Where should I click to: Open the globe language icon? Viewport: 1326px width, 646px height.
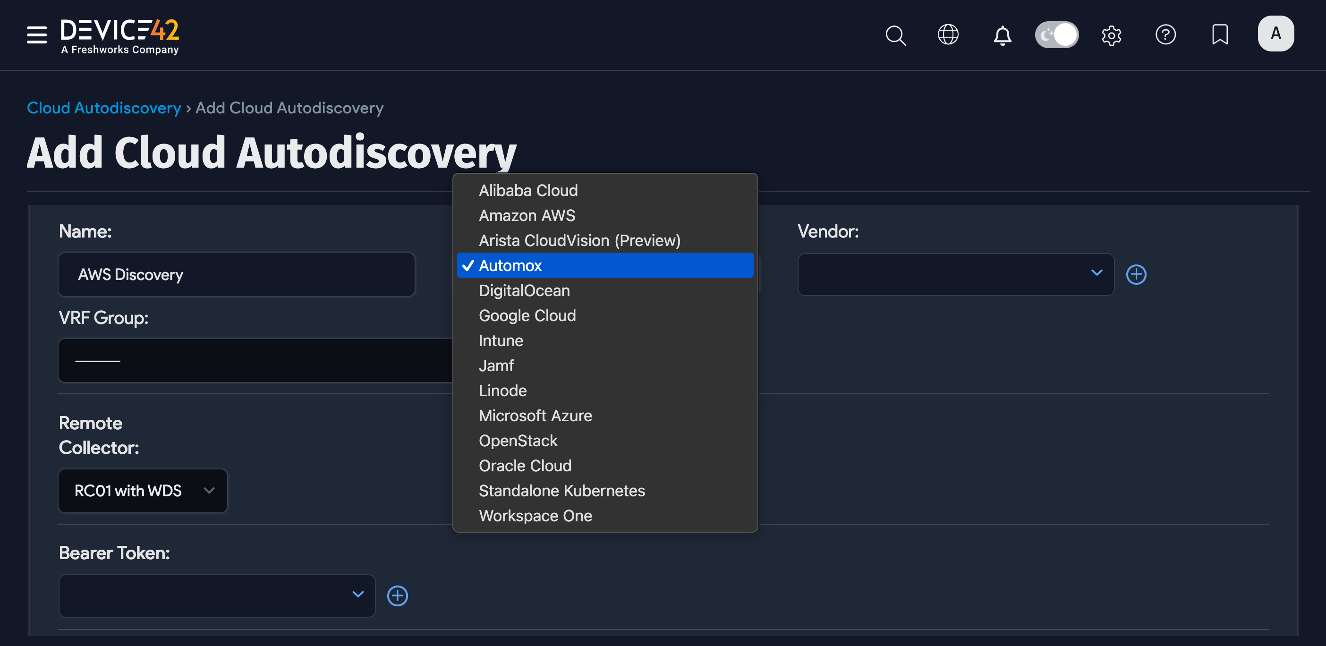948,35
